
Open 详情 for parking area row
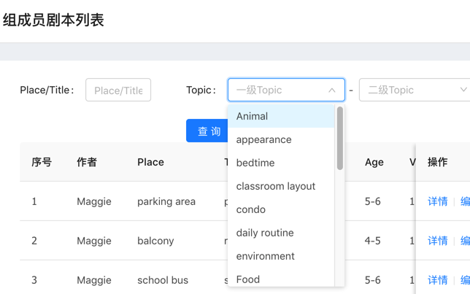coord(437,201)
